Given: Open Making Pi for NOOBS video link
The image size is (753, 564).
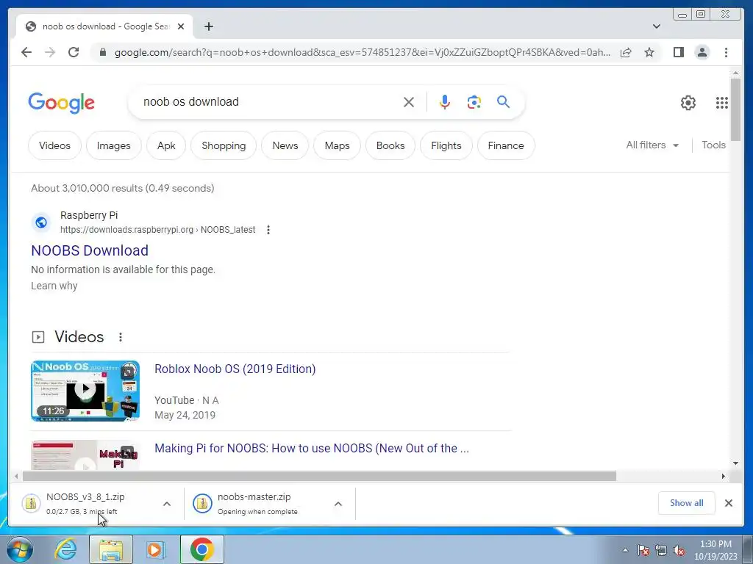Looking at the screenshot, I should pyautogui.click(x=312, y=449).
